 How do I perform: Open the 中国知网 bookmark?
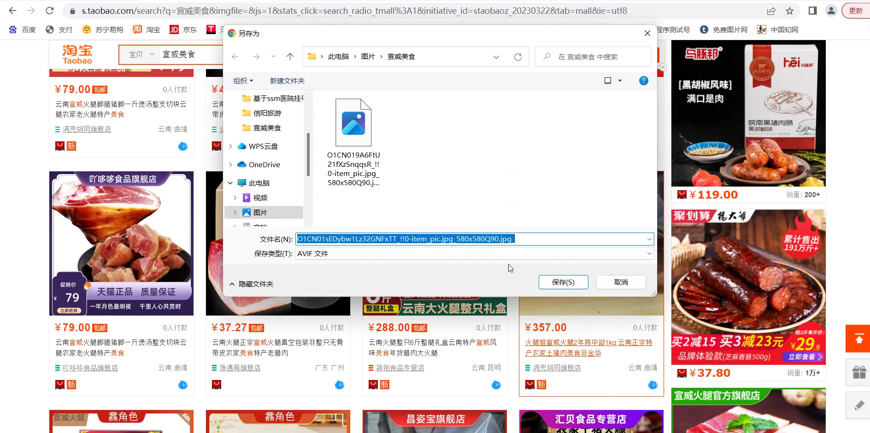[x=778, y=29]
